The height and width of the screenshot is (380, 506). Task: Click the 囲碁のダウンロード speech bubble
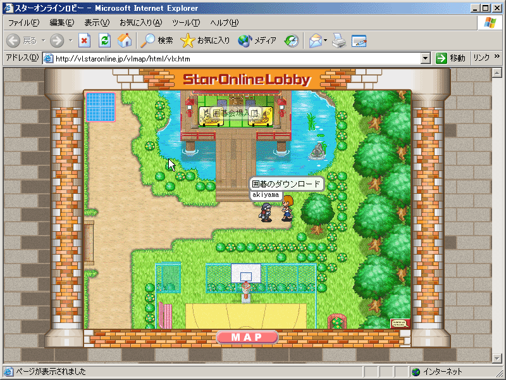click(287, 184)
